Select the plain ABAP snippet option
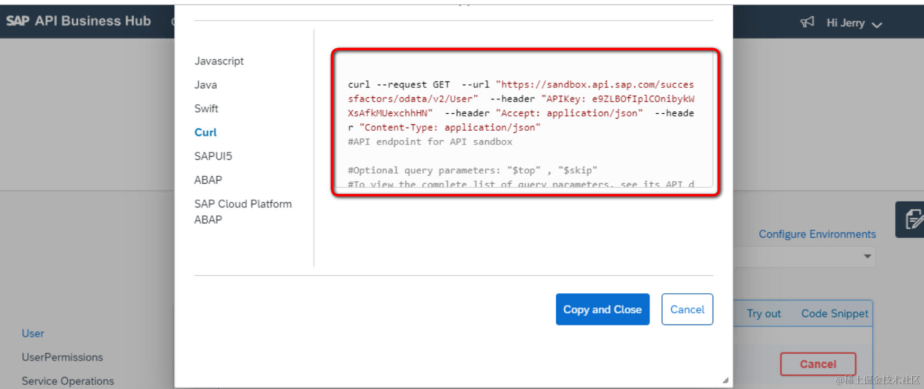Viewport: 924px width, 389px height. pos(208,180)
